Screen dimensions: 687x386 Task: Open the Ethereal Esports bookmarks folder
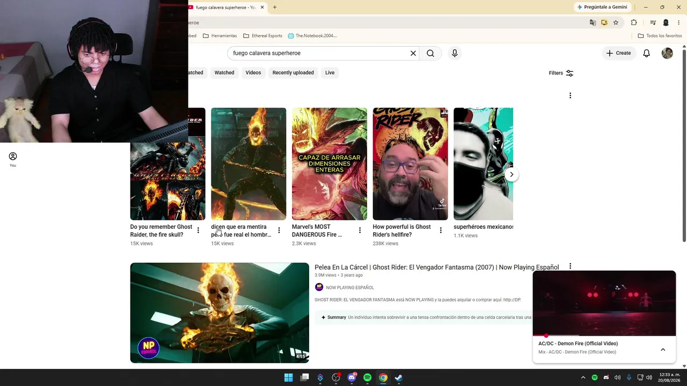click(x=262, y=36)
